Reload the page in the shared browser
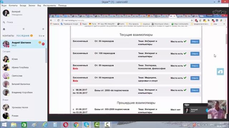The width and height of the screenshot is (229, 128). tap(58, 20)
